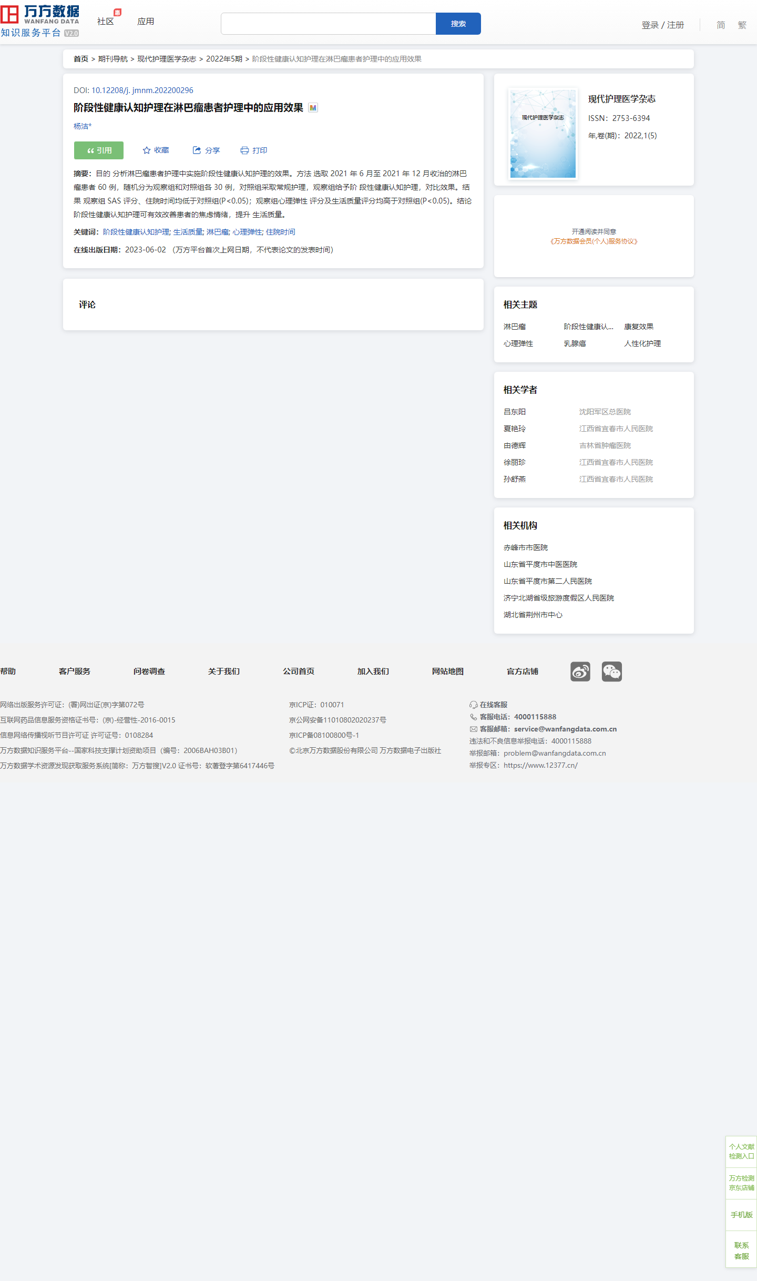Focus the top search input field

[x=329, y=24]
